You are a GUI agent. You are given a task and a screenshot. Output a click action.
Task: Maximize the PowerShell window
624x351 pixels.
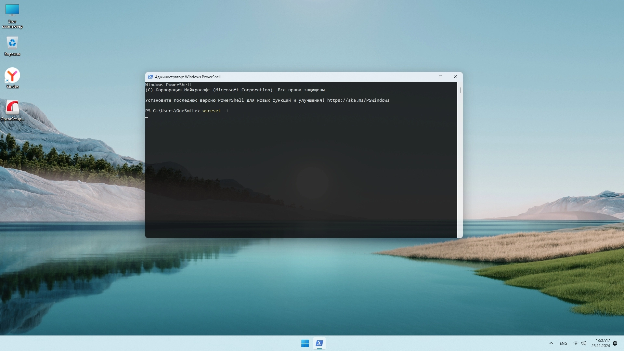click(440, 77)
